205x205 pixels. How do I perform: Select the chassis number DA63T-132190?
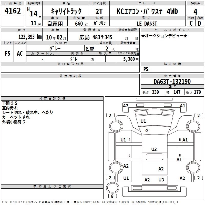coord(172,81)
